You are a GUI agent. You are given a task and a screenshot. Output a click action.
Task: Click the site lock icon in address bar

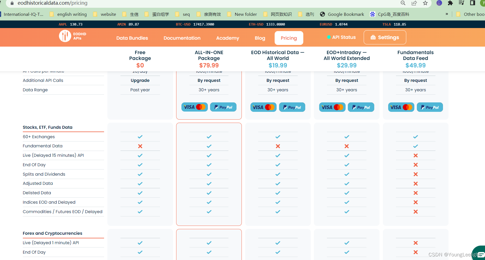(12, 3)
